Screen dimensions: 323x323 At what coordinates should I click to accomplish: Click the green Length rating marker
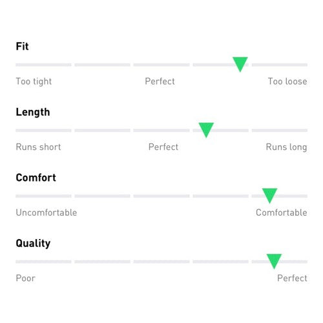click(x=206, y=130)
